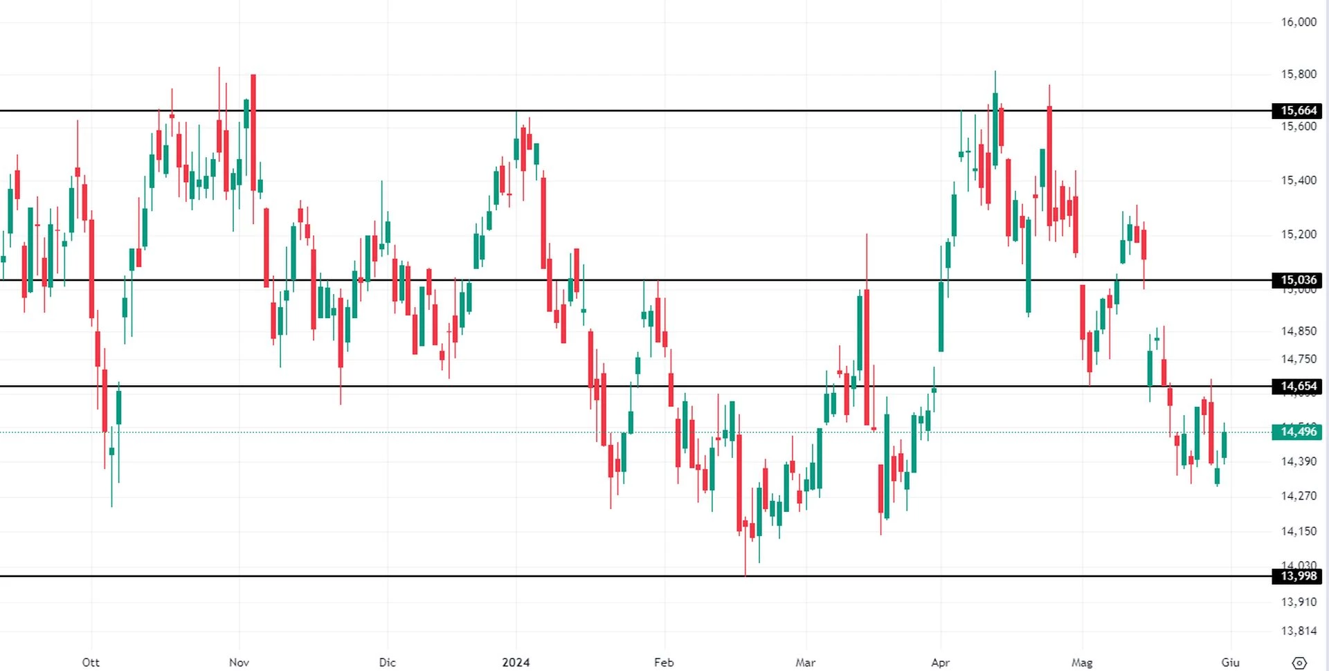
Task: Open chart settings gear icon
Action: [x=1299, y=663]
